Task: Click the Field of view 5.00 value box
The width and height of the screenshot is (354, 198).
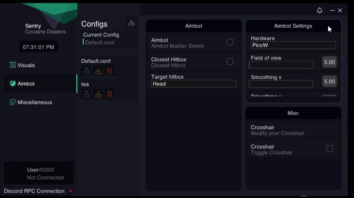Action: (329, 62)
